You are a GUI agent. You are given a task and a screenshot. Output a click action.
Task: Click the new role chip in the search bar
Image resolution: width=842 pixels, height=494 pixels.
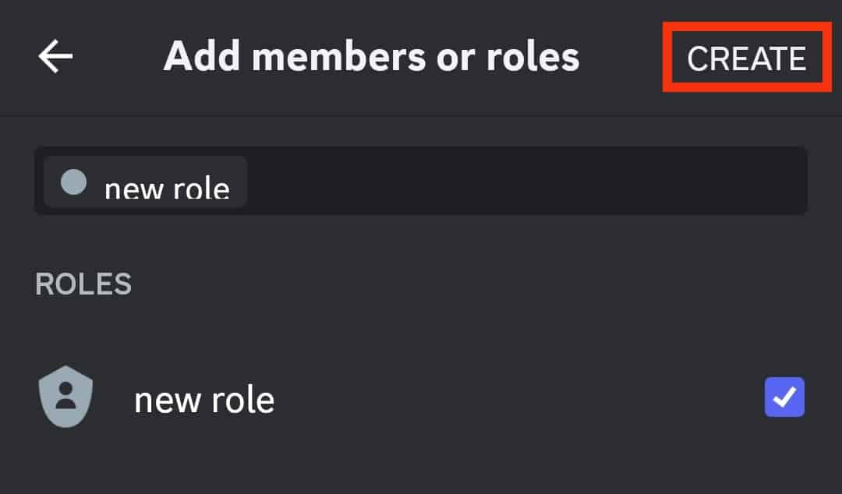pyautogui.click(x=145, y=182)
